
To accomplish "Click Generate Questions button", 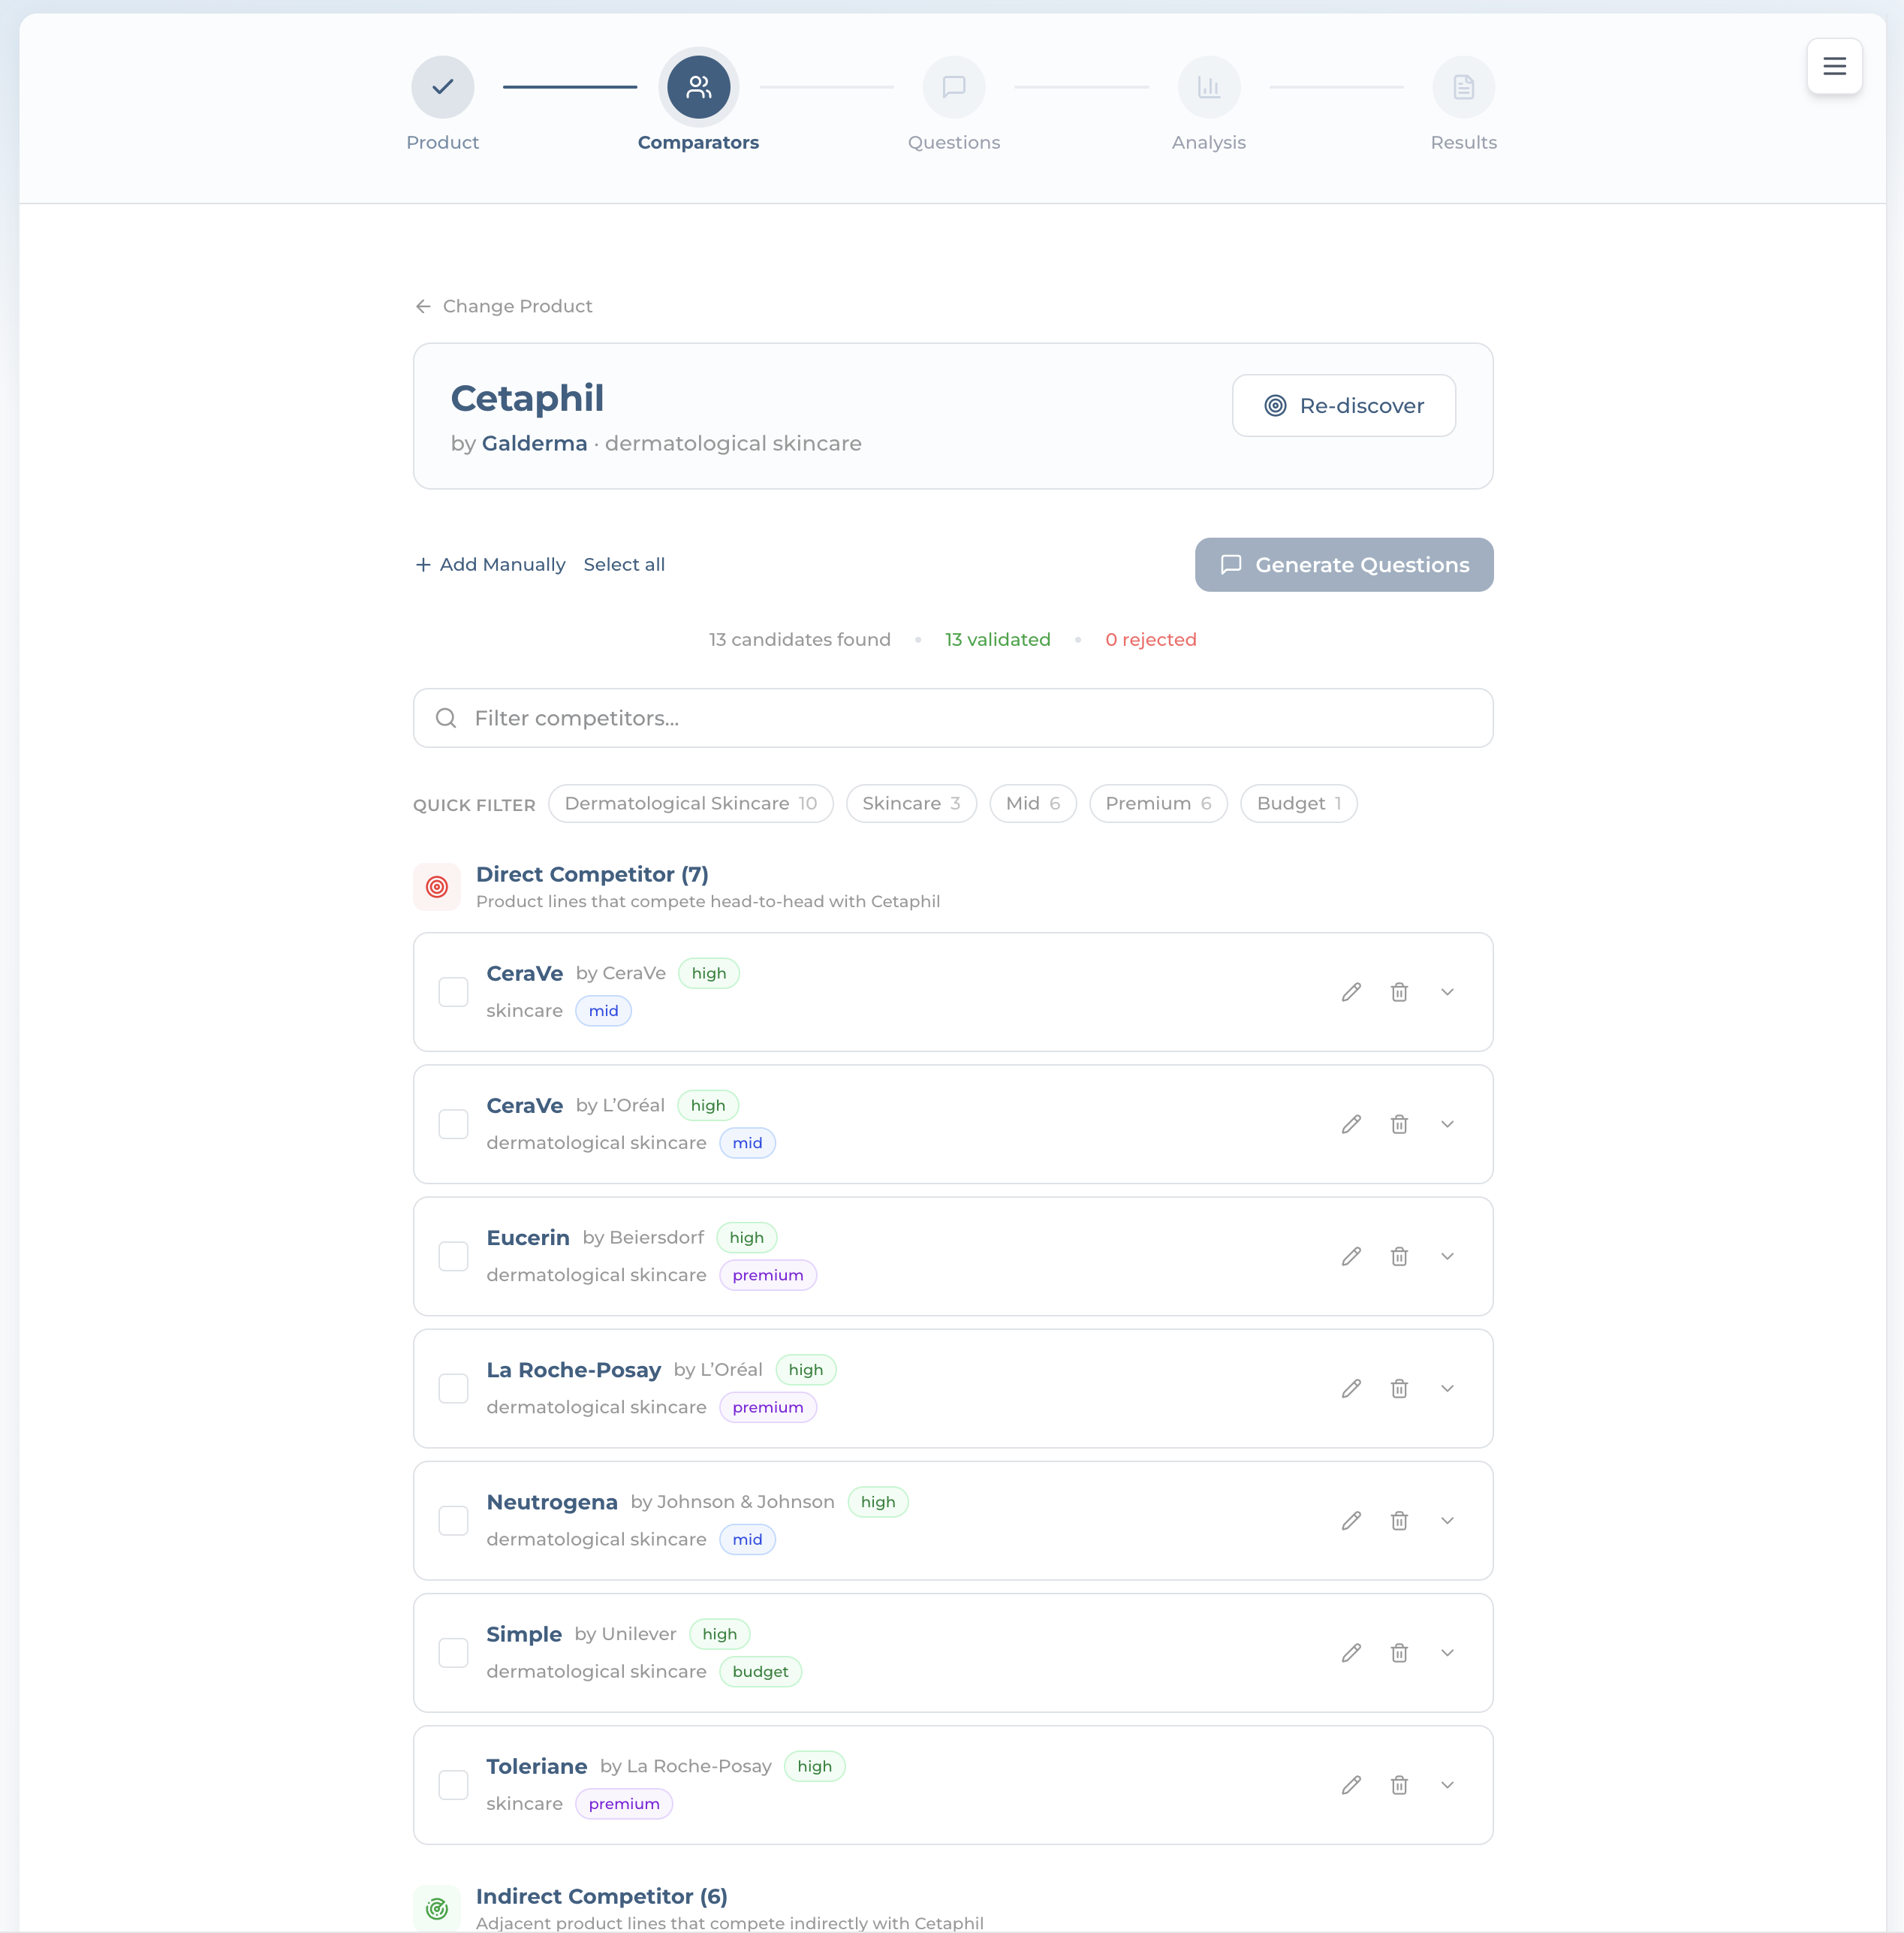I will coord(1344,565).
